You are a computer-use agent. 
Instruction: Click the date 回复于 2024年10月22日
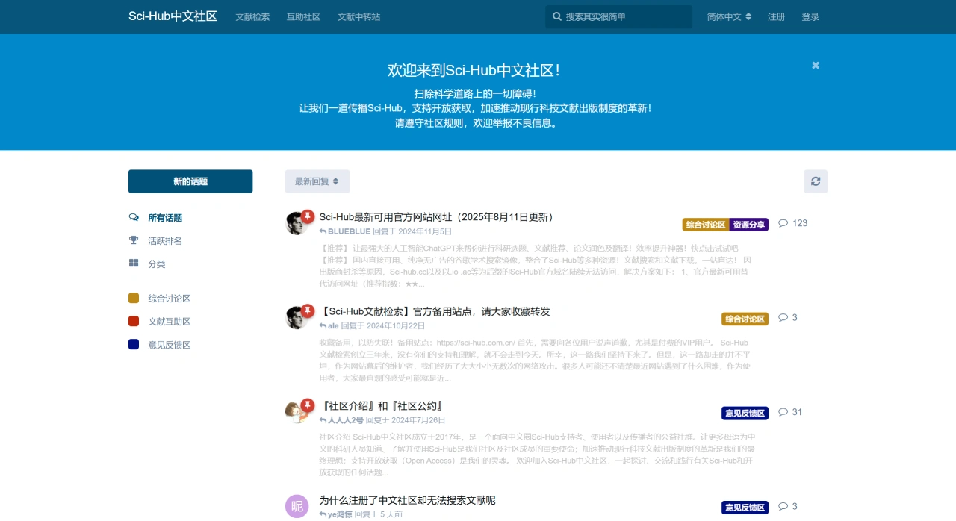(x=383, y=325)
